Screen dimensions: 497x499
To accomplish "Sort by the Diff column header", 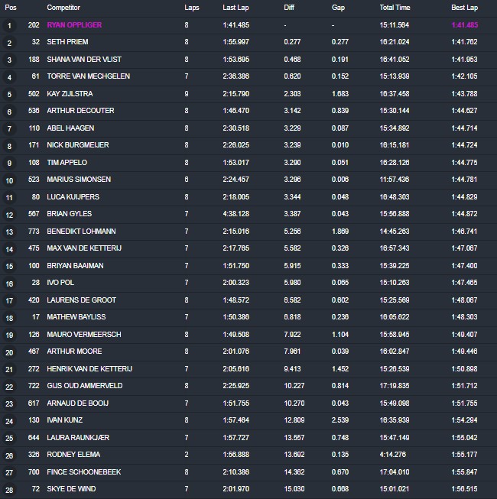I will pos(290,7).
